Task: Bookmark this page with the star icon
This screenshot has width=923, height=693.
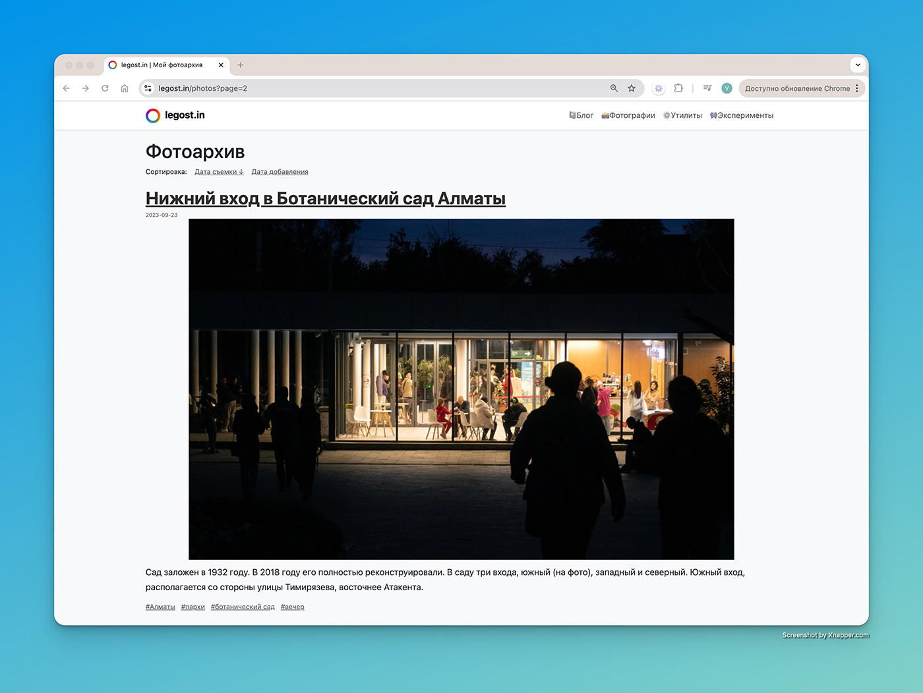Action: (632, 88)
